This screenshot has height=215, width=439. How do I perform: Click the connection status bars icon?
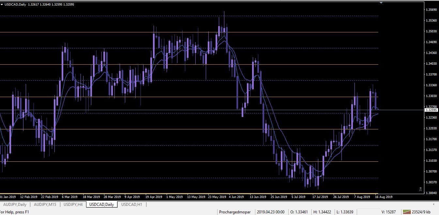click(x=406, y=212)
